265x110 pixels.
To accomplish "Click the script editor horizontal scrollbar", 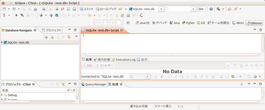I will click(x=172, y=55).
